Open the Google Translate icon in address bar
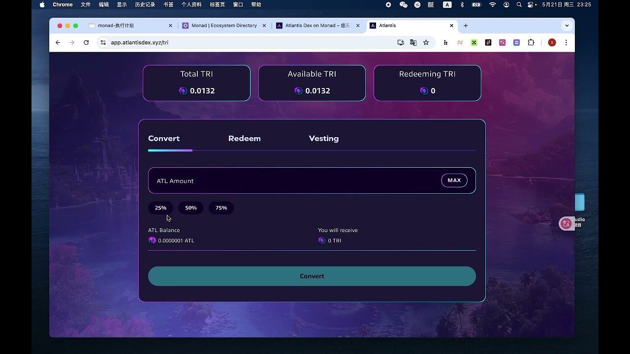Viewport: 630px width, 354px height. click(413, 43)
